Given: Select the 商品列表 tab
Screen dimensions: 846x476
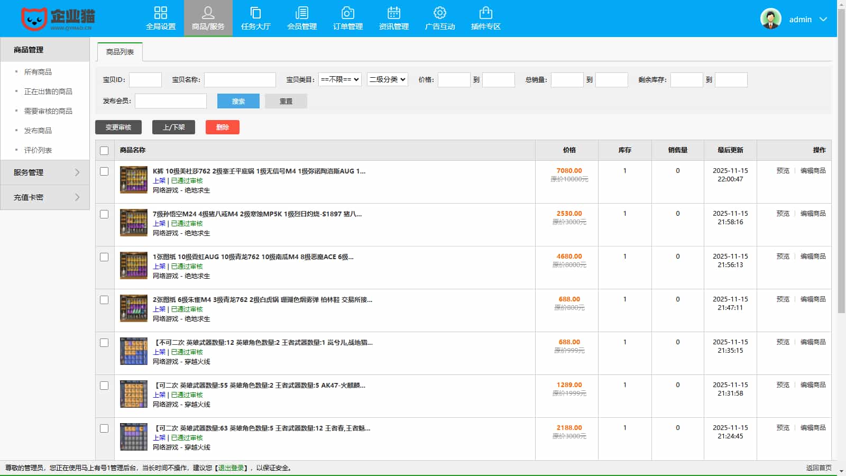Looking at the screenshot, I should pyautogui.click(x=120, y=52).
